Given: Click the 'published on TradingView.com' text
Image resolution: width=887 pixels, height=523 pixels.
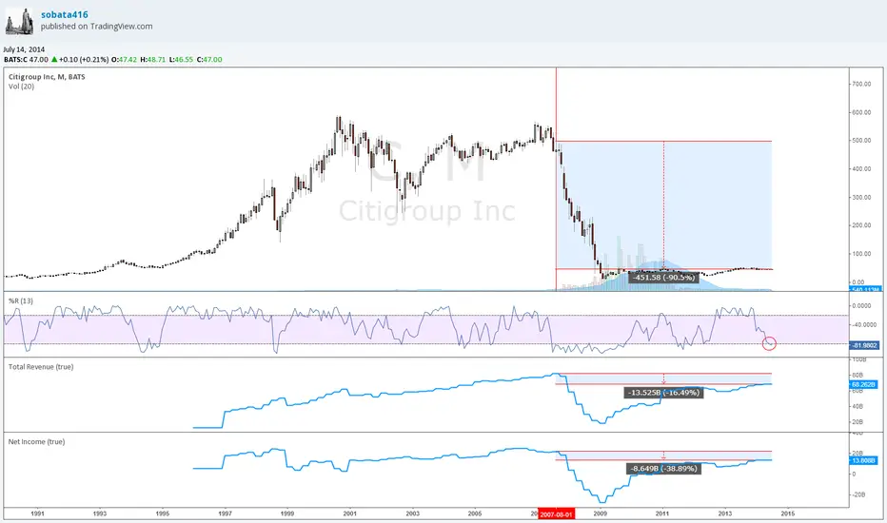Looking at the screenshot, I should pyautogui.click(x=96, y=26).
